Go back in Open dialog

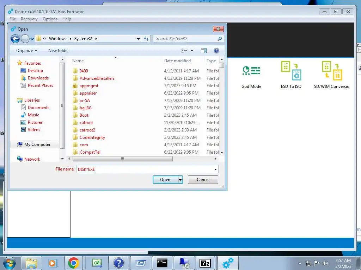[x=15, y=39]
